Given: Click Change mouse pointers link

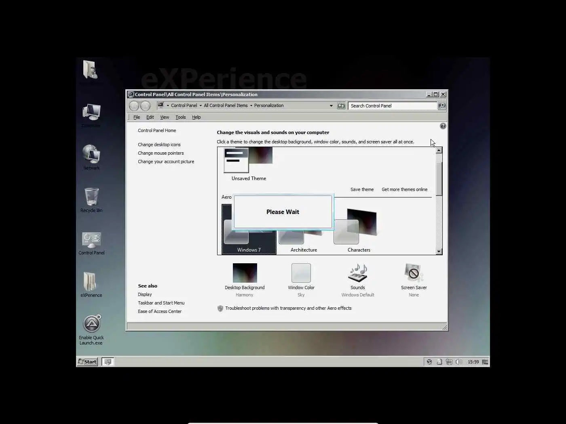Looking at the screenshot, I should [161, 153].
